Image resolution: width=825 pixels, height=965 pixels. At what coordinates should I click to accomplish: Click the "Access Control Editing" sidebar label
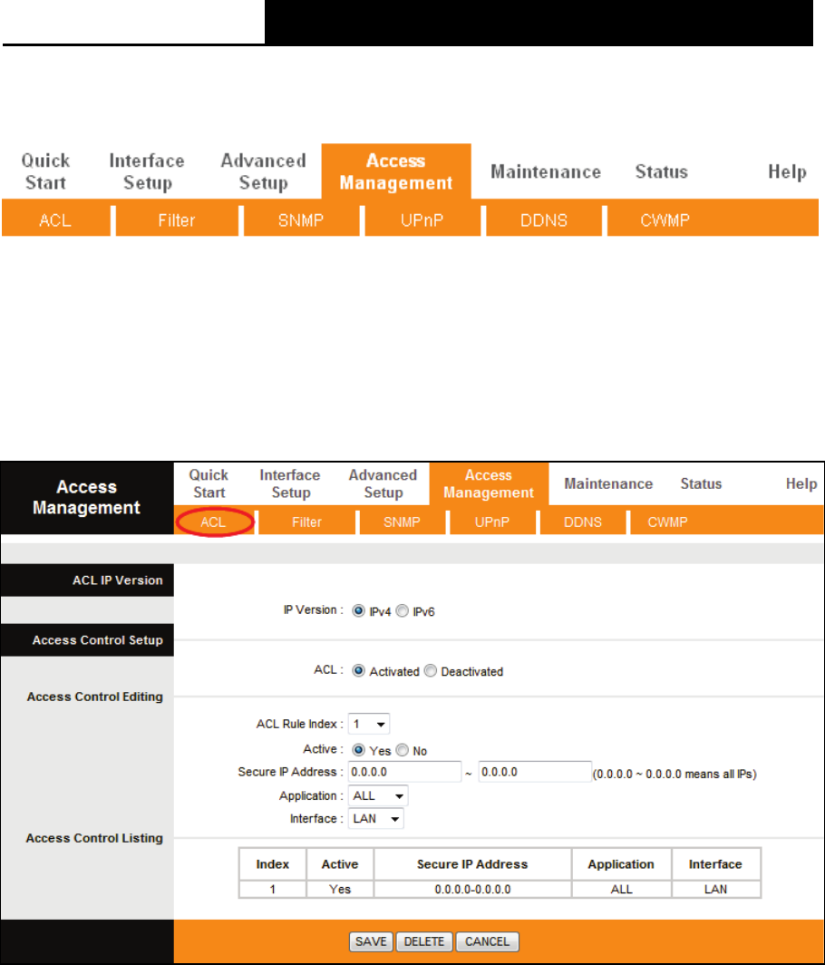pyautogui.click(x=95, y=697)
